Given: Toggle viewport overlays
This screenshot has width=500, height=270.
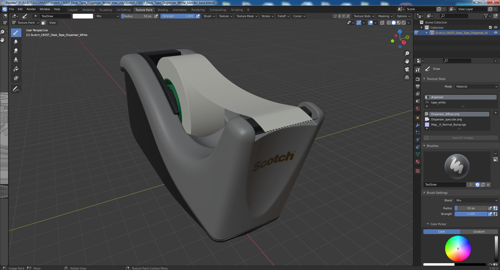Looking at the screenshot, I should coord(370,23).
